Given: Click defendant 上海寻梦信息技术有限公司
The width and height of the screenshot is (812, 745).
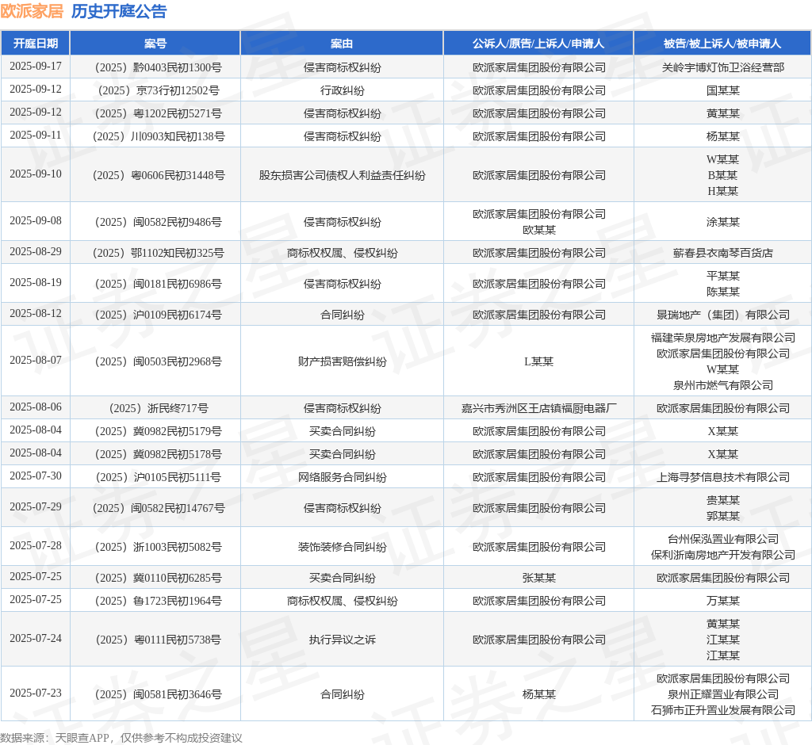Looking at the screenshot, I should 723,477.
